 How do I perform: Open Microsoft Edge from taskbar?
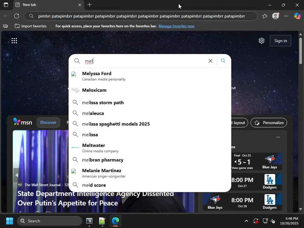click(115, 221)
